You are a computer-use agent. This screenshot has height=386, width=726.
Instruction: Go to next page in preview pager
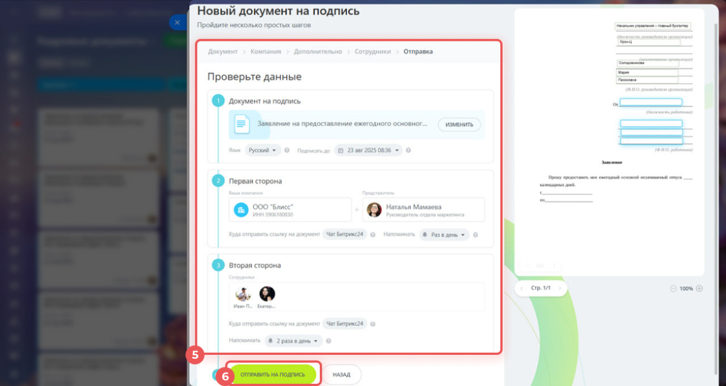coord(559,289)
